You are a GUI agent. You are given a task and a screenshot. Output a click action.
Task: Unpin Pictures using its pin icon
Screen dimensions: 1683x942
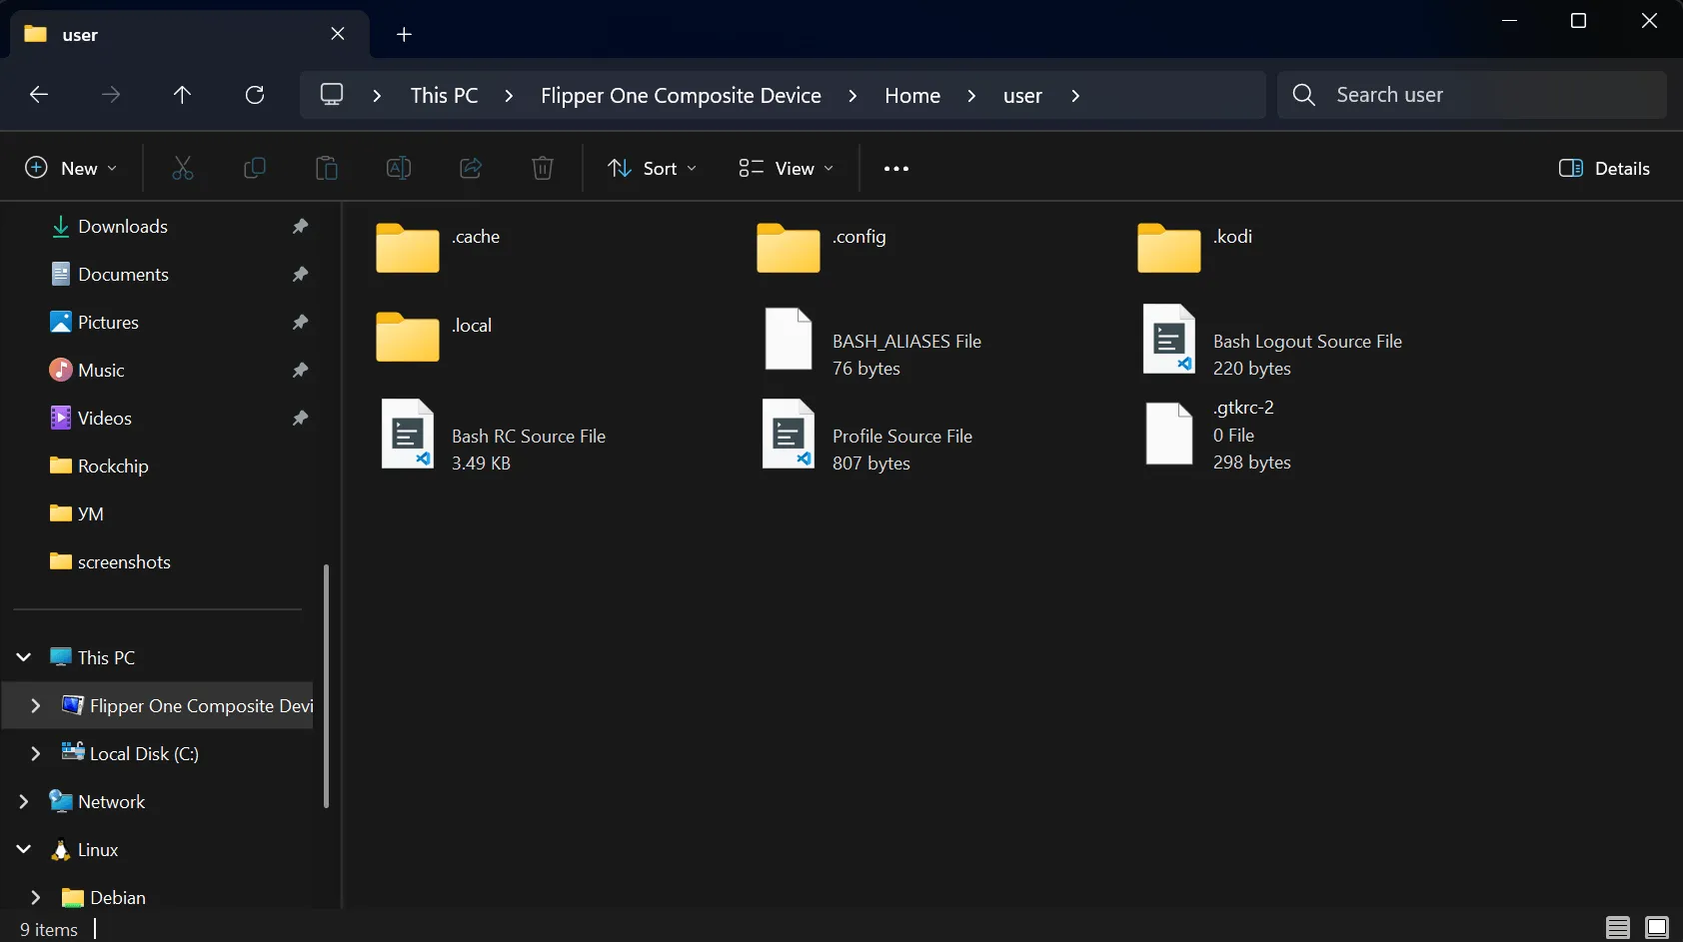[300, 323]
